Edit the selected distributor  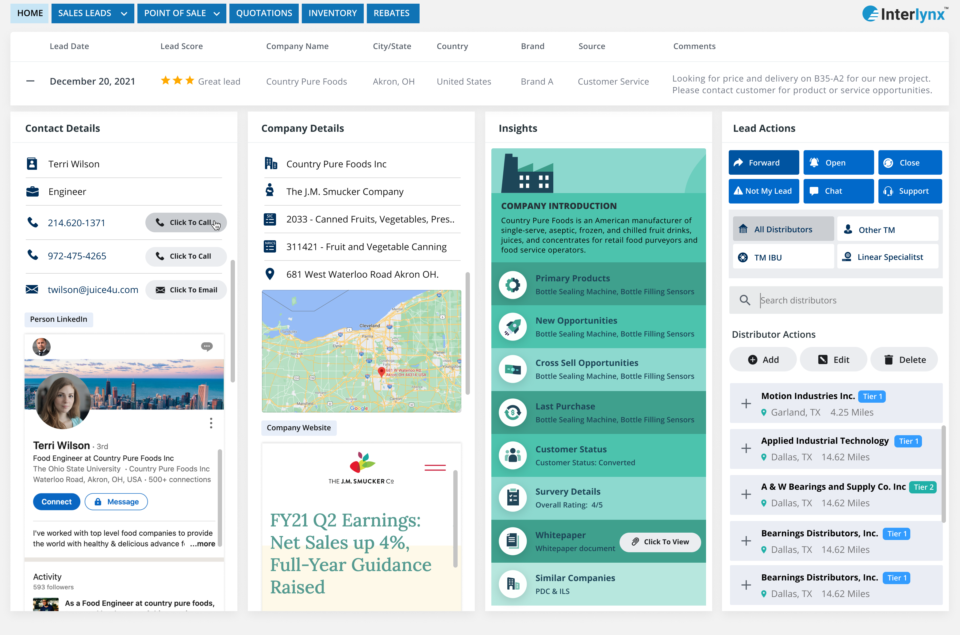point(833,359)
